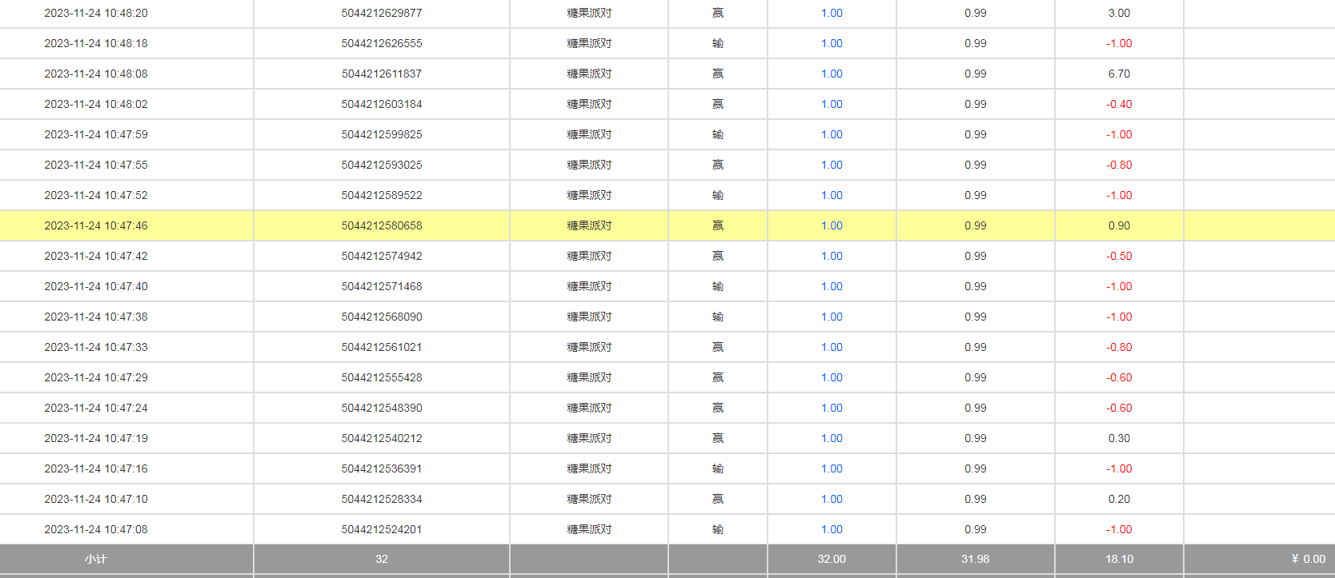Click timestamp 2023-11-24 10:48:18
This screenshot has height=578, width=1335.
96,43
